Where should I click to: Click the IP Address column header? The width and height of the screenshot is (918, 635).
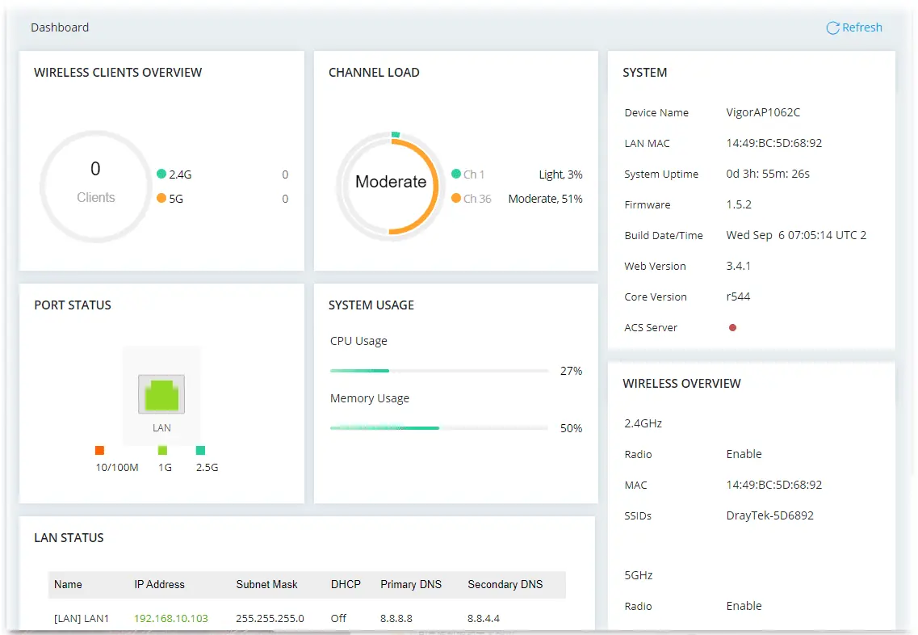point(159,584)
